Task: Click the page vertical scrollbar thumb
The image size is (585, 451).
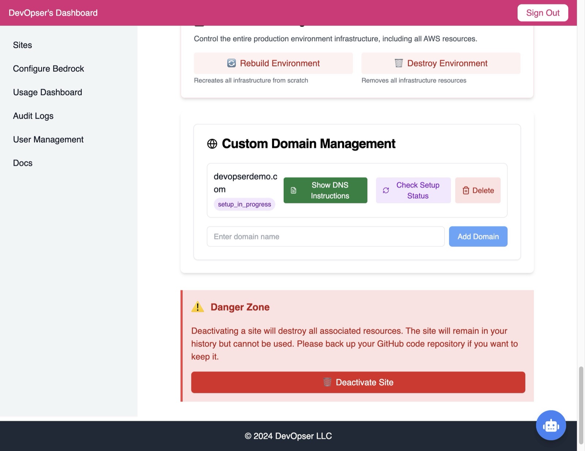Action: coord(581,405)
